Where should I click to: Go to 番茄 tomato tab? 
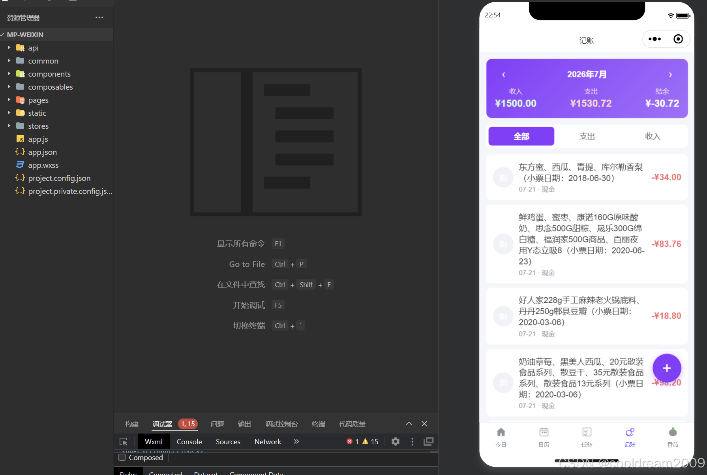click(x=673, y=437)
